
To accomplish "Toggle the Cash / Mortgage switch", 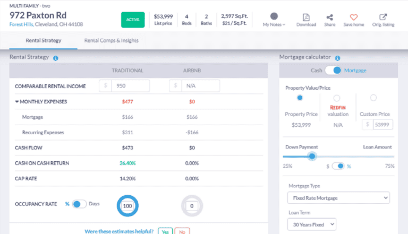I will pos(333,70).
